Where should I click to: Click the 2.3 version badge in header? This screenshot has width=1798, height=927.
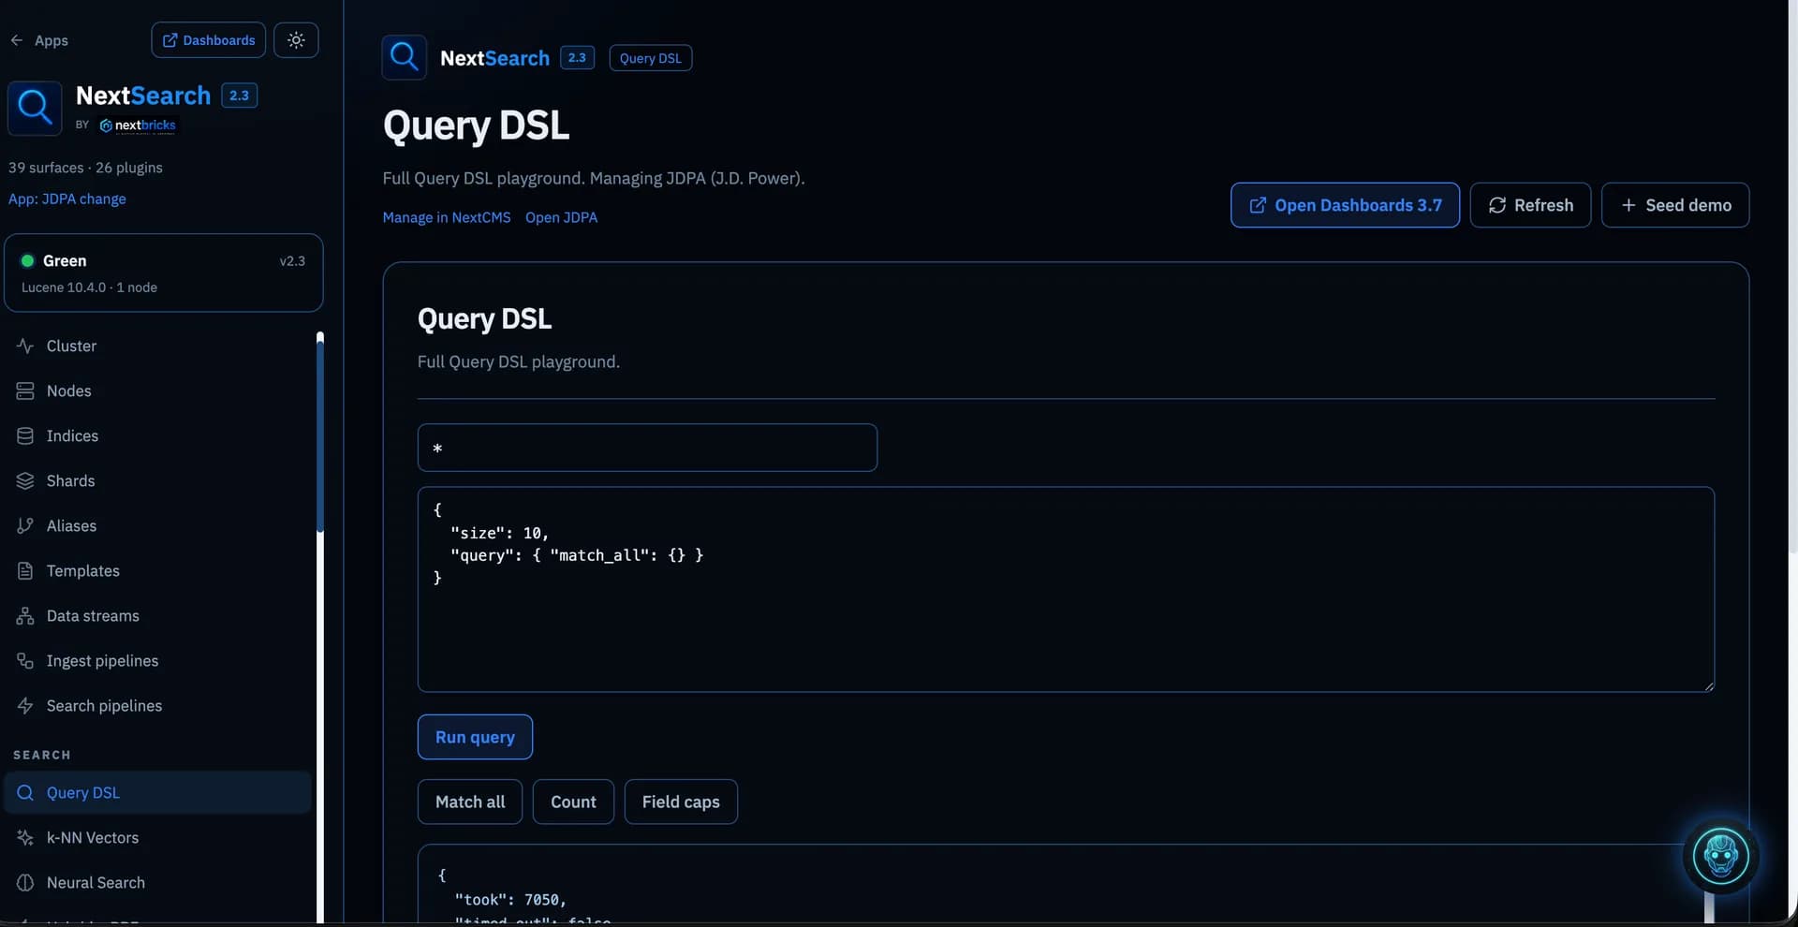(577, 57)
